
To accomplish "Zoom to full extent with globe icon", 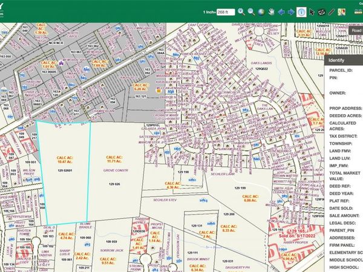I will pyautogui.click(x=261, y=11).
